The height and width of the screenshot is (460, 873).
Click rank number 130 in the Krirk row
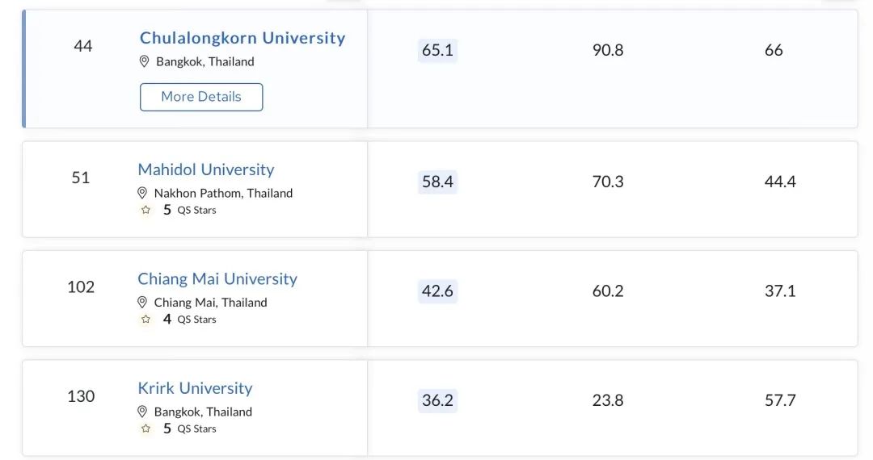tap(81, 396)
